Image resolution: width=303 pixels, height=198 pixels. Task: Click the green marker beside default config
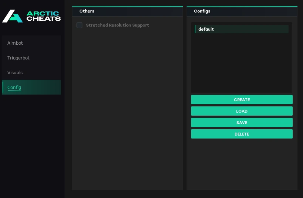[195, 29]
